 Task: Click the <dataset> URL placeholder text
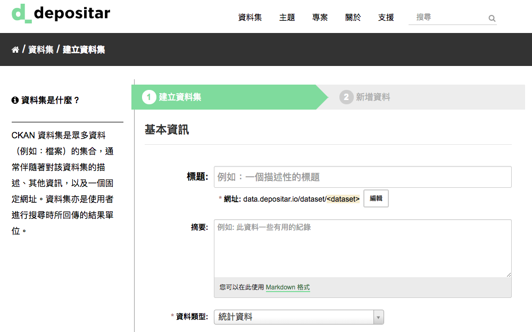coord(343,199)
